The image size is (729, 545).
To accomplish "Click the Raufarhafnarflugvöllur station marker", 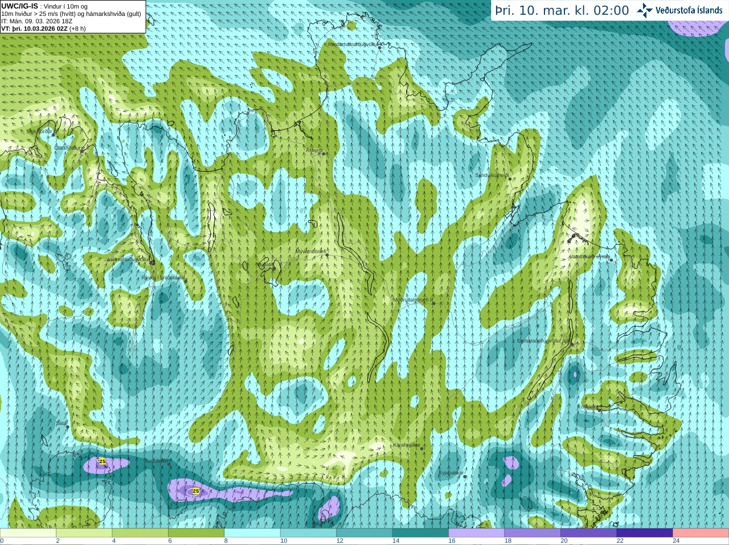I will [x=380, y=48].
